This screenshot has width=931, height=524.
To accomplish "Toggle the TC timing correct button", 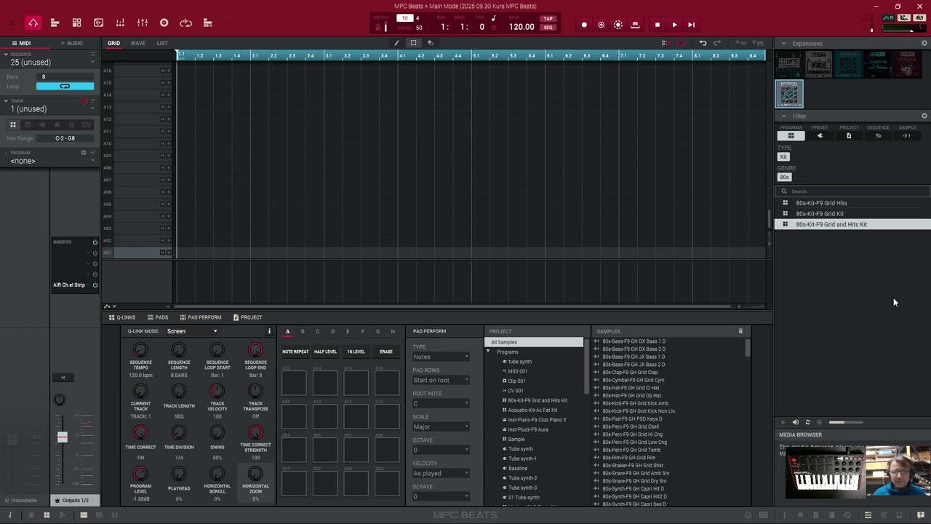I will click(405, 18).
